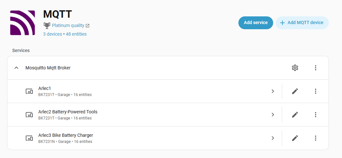Click Add MQTT device button
This screenshot has height=158, width=342.
click(x=302, y=23)
